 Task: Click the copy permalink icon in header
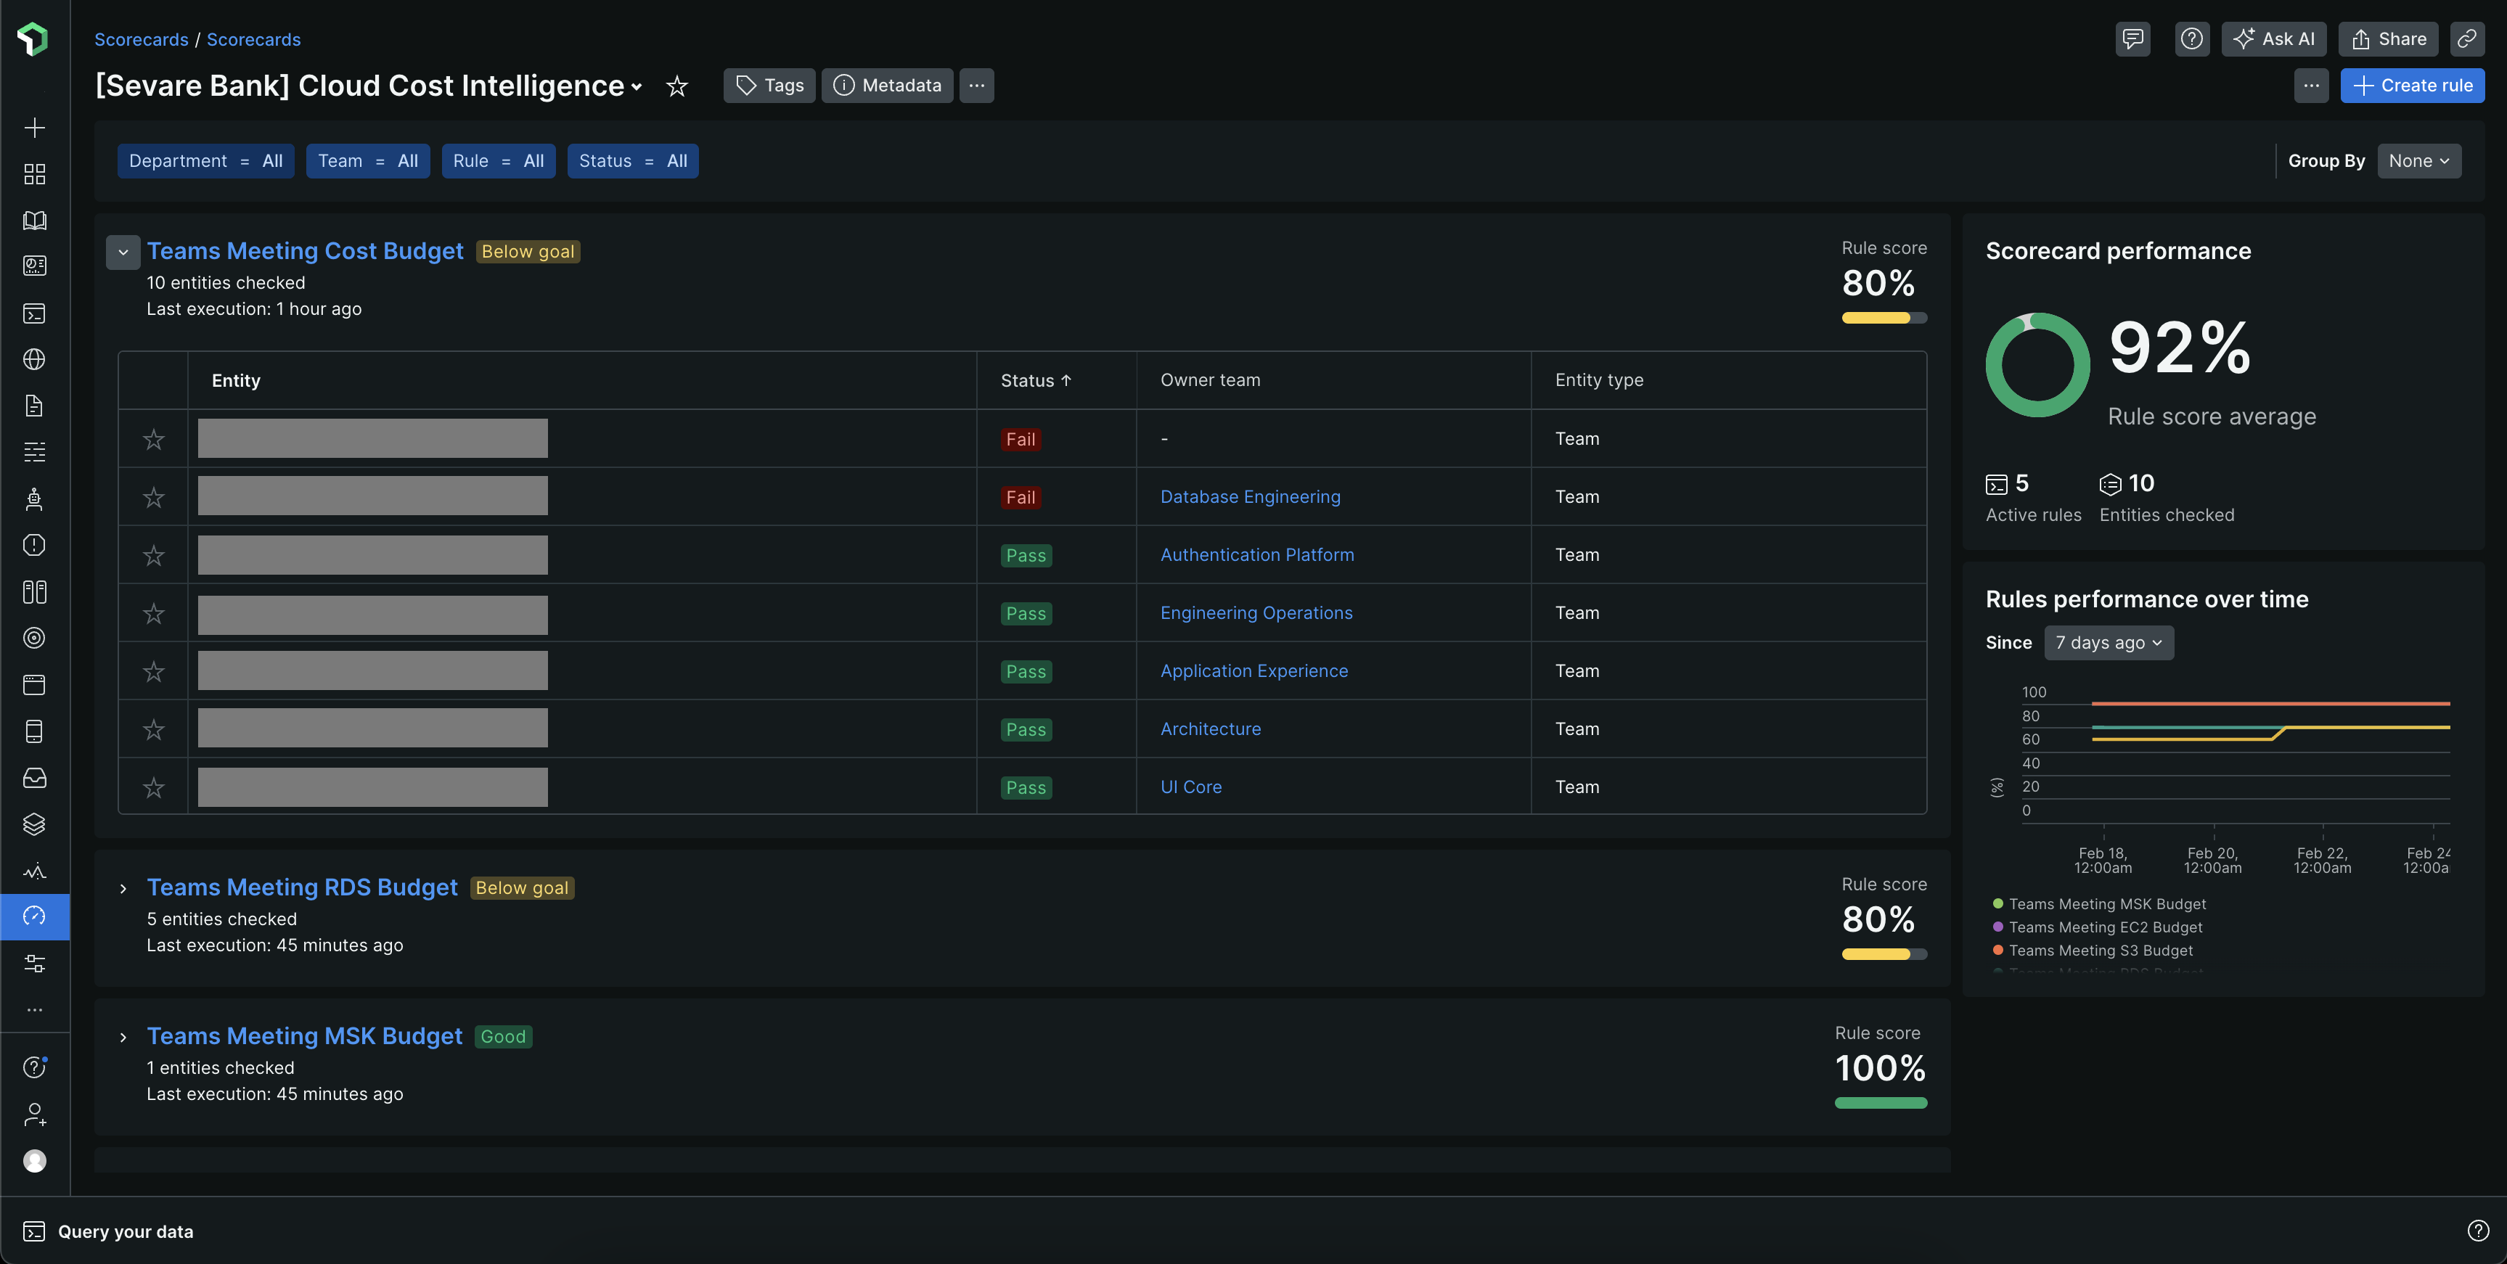[x=2466, y=39]
